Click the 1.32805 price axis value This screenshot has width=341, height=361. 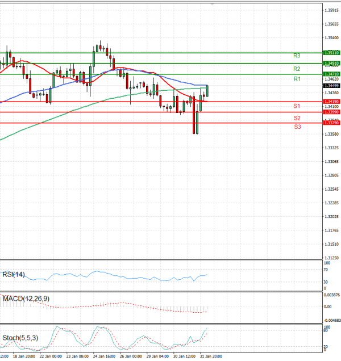331,175
